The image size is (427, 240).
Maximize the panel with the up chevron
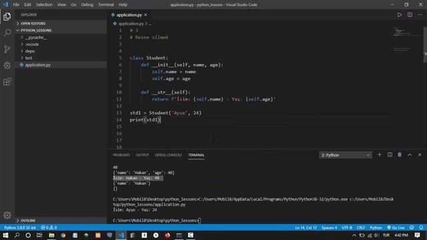click(x=410, y=155)
